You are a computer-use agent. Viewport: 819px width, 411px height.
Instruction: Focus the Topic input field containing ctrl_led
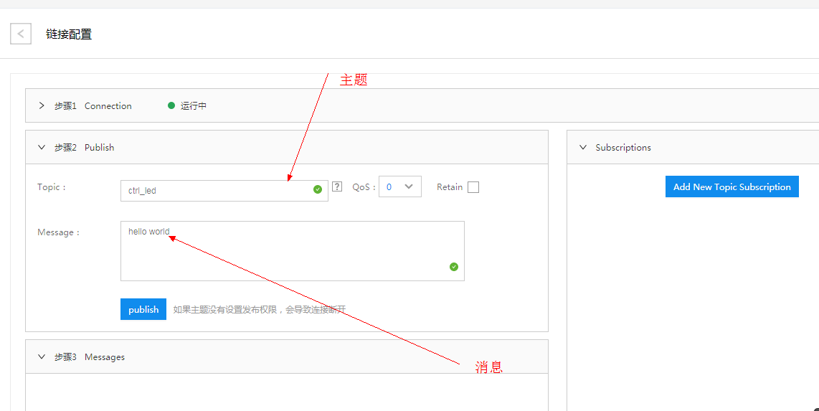point(224,191)
